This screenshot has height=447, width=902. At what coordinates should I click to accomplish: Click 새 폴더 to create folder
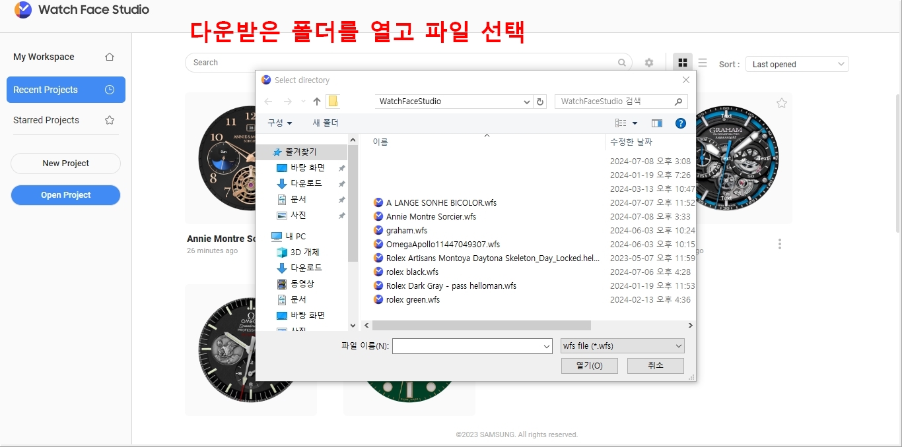pos(326,123)
